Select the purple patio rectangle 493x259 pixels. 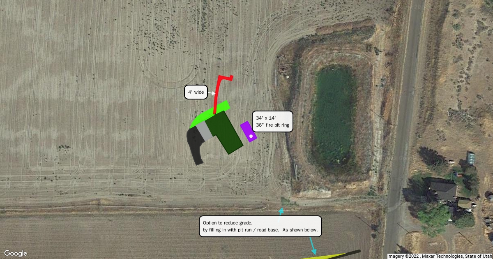(x=249, y=132)
